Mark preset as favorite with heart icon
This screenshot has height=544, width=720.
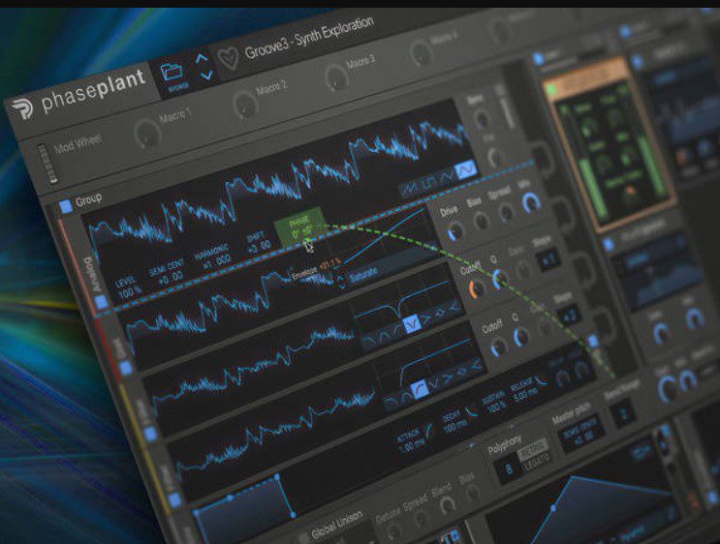click(x=229, y=58)
